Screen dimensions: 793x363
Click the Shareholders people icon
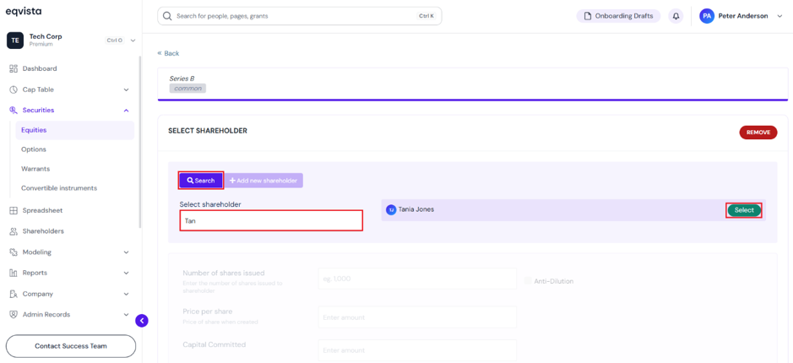coord(14,231)
